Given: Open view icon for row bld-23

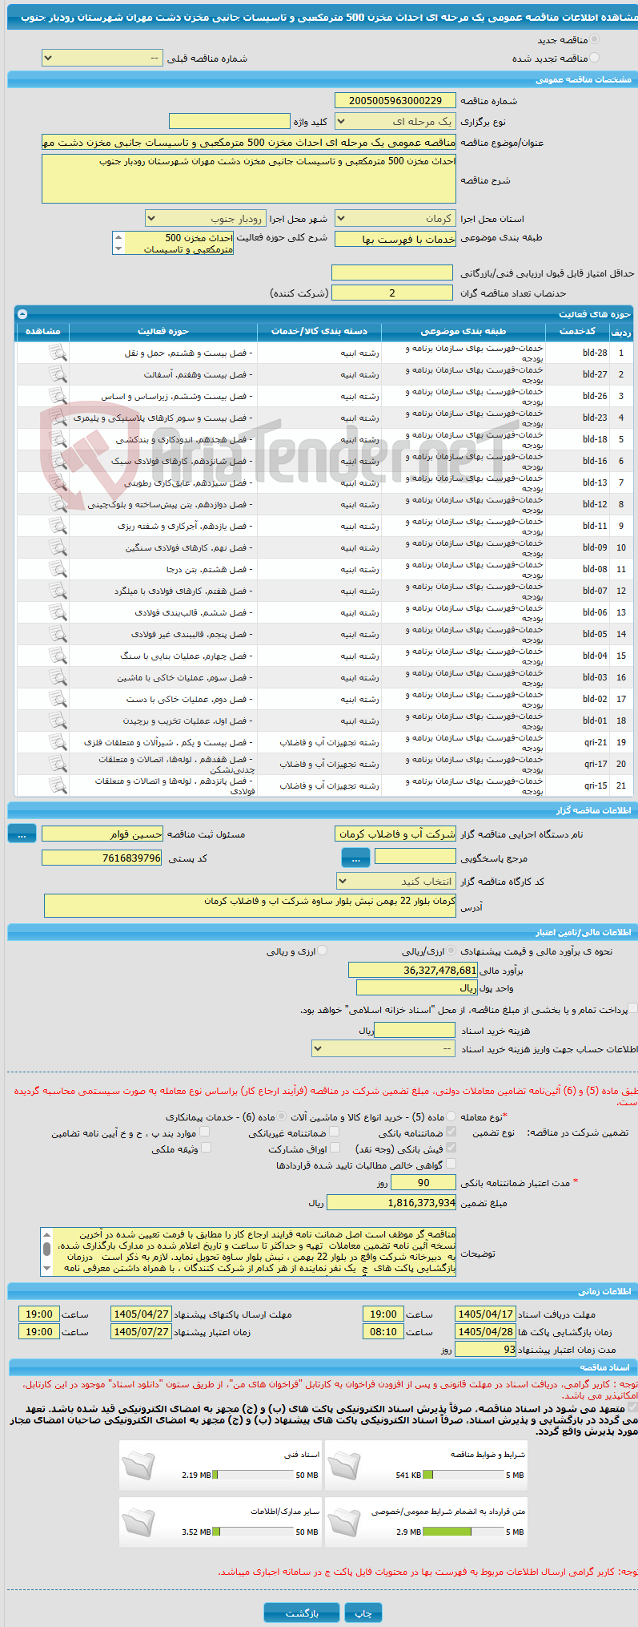Looking at the screenshot, I should click(x=58, y=417).
